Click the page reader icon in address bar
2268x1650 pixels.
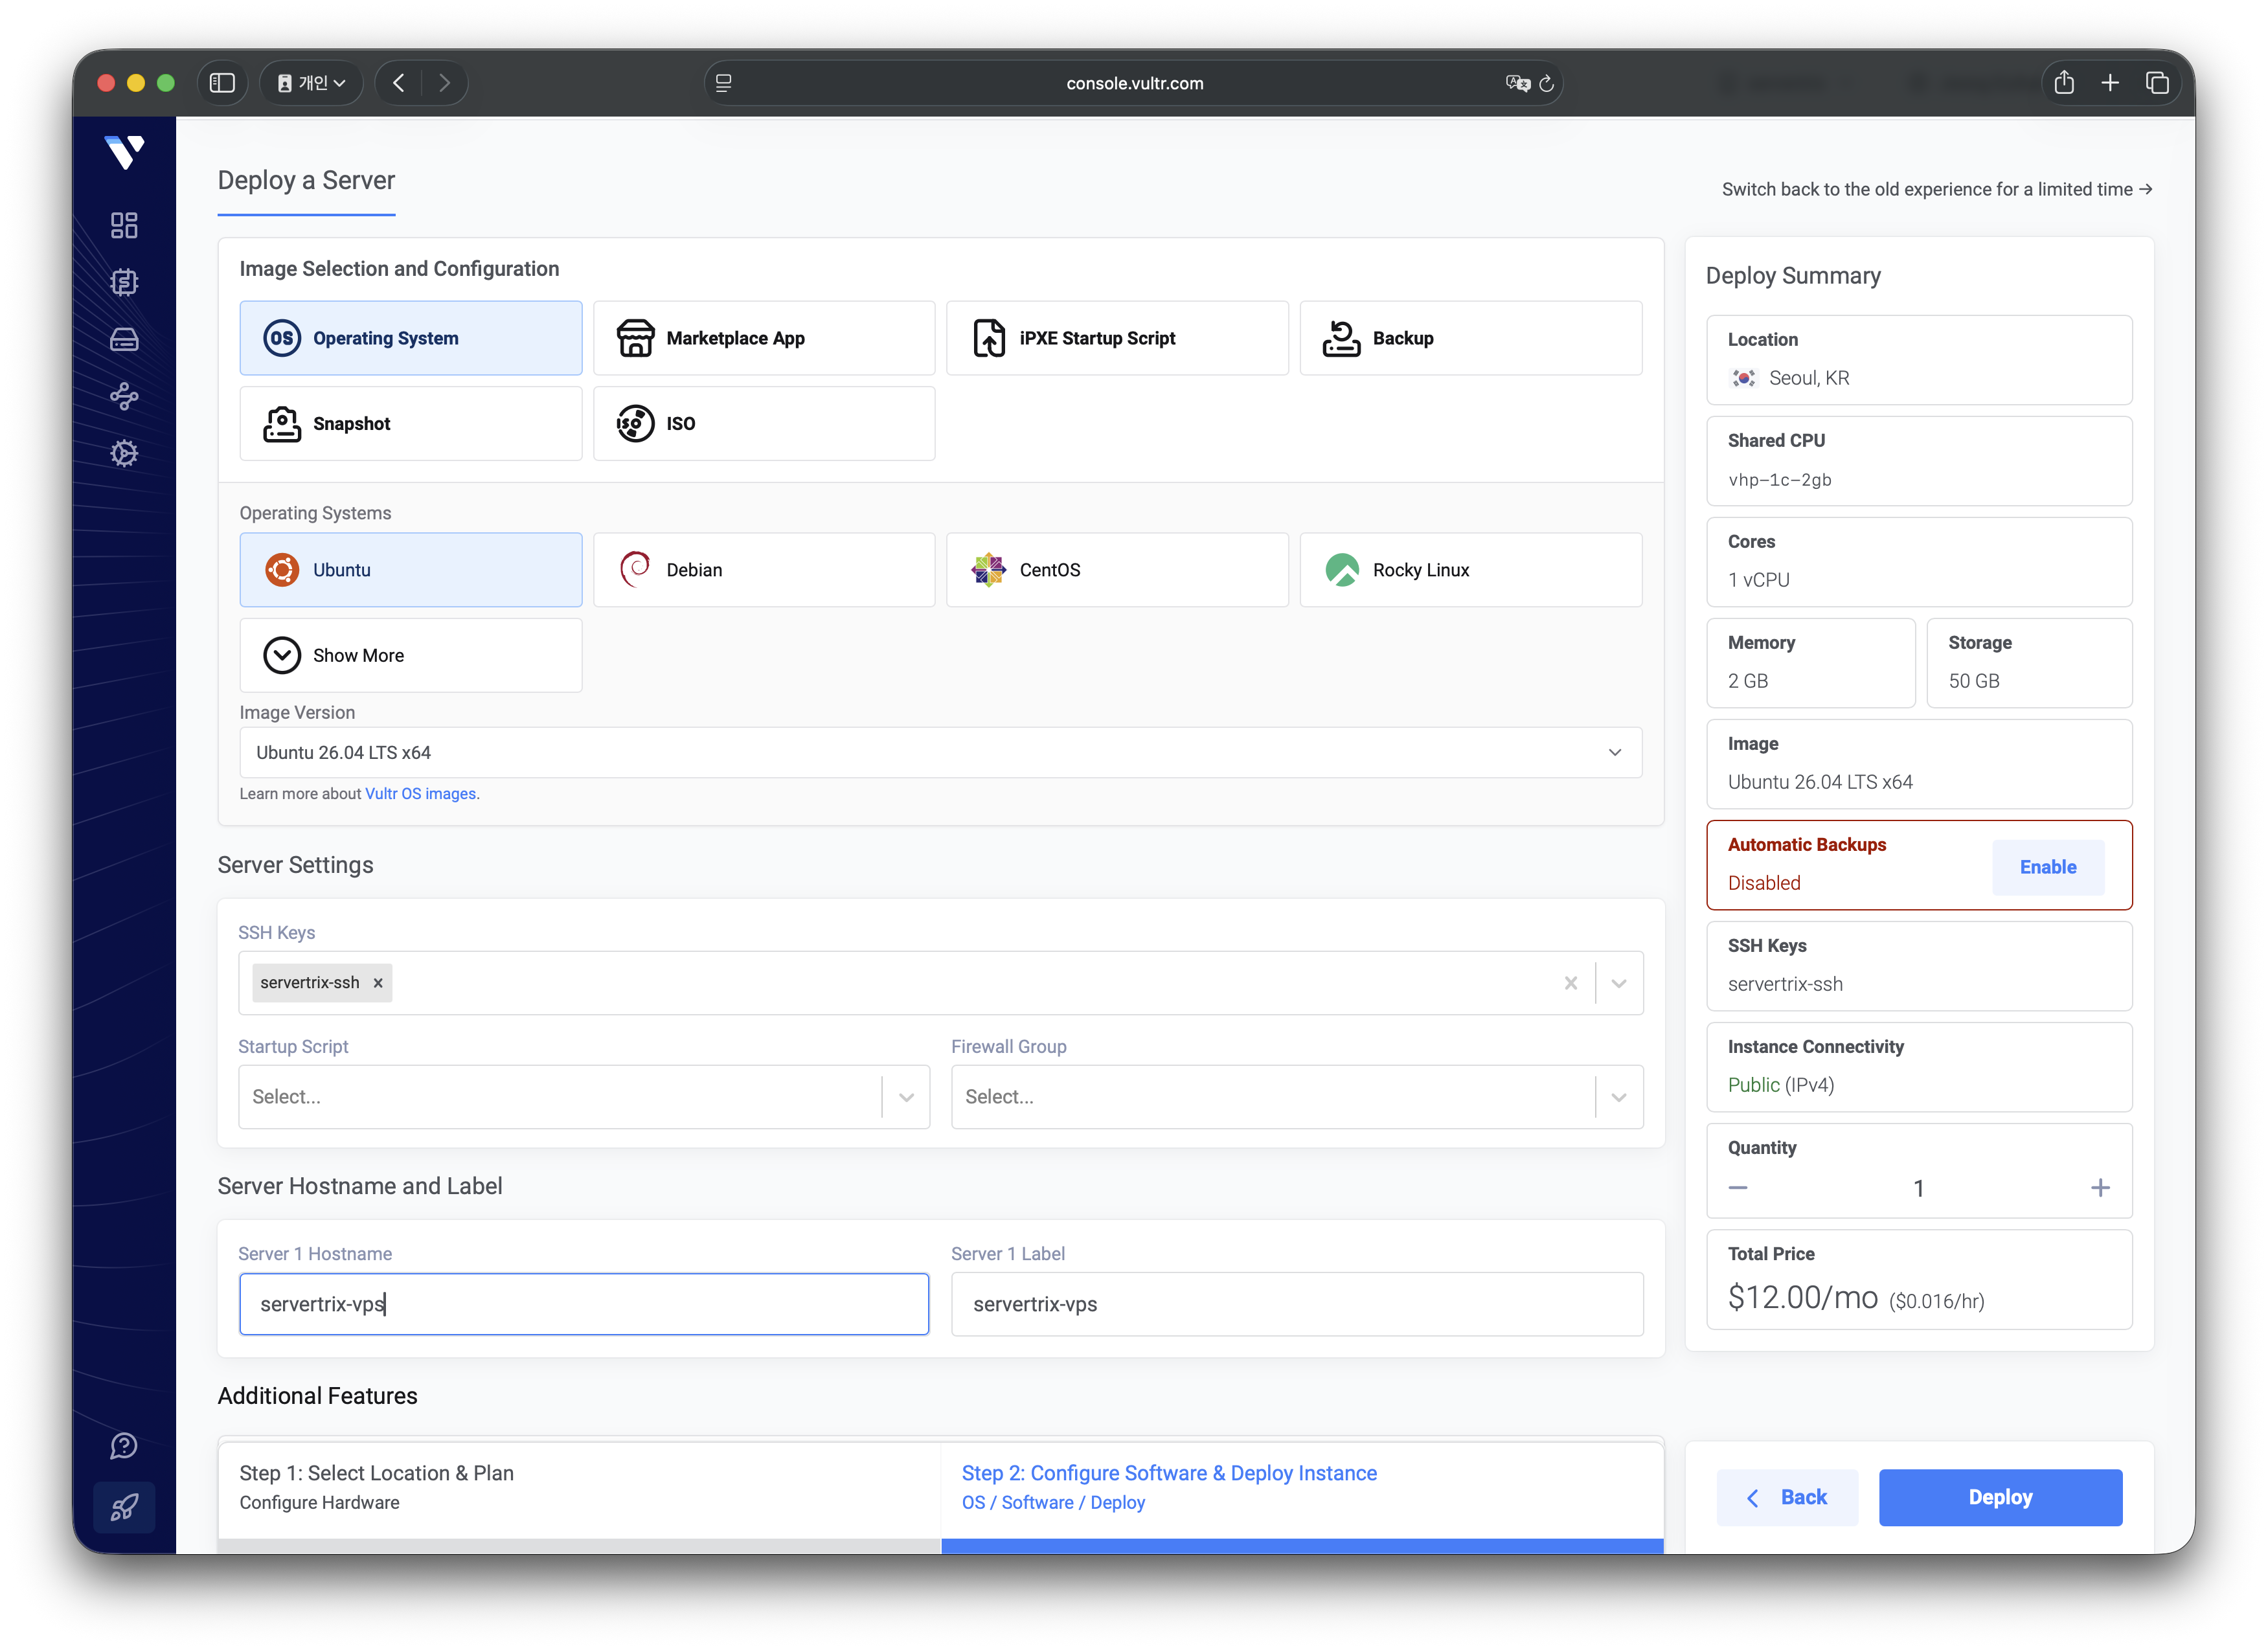click(724, 83)
